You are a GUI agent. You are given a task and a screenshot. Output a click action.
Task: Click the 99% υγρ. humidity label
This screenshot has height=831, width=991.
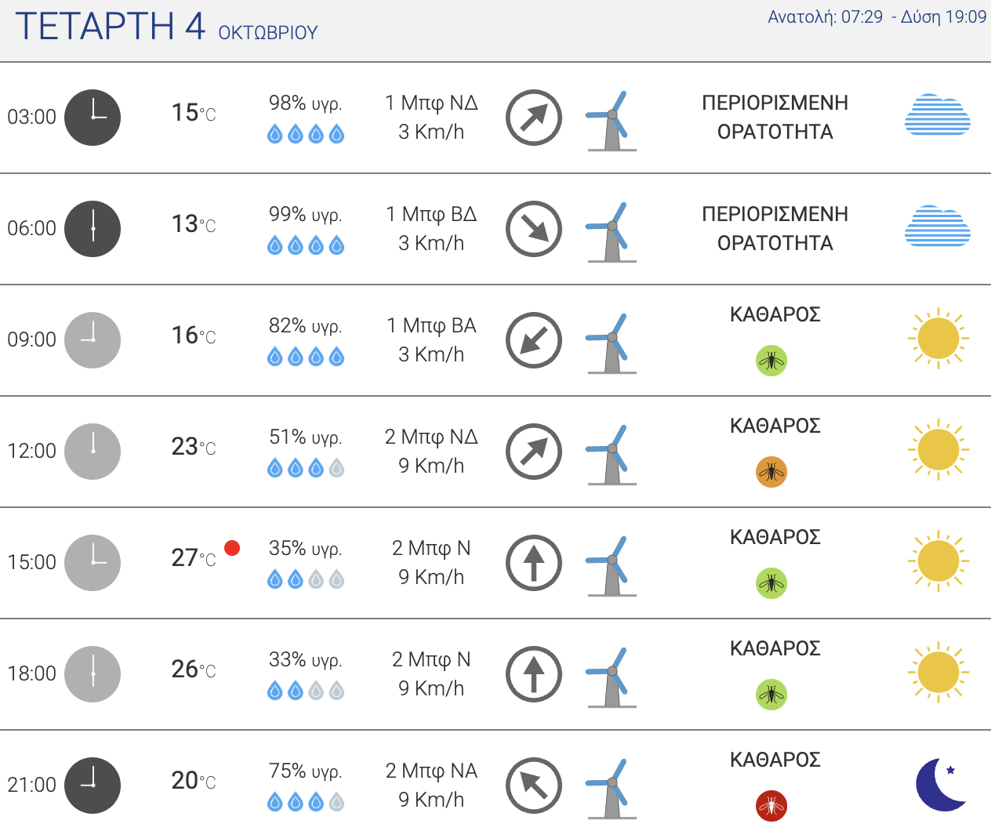[x=306, y=215]
